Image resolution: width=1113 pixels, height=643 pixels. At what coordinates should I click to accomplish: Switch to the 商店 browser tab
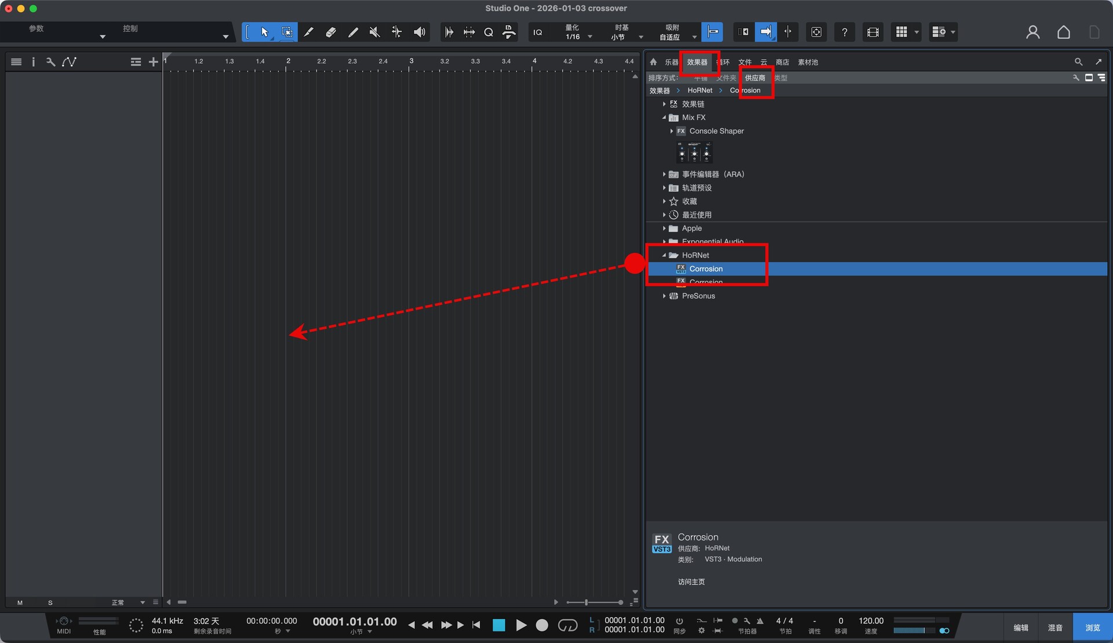pyautogui.click(x=782, y=62)
